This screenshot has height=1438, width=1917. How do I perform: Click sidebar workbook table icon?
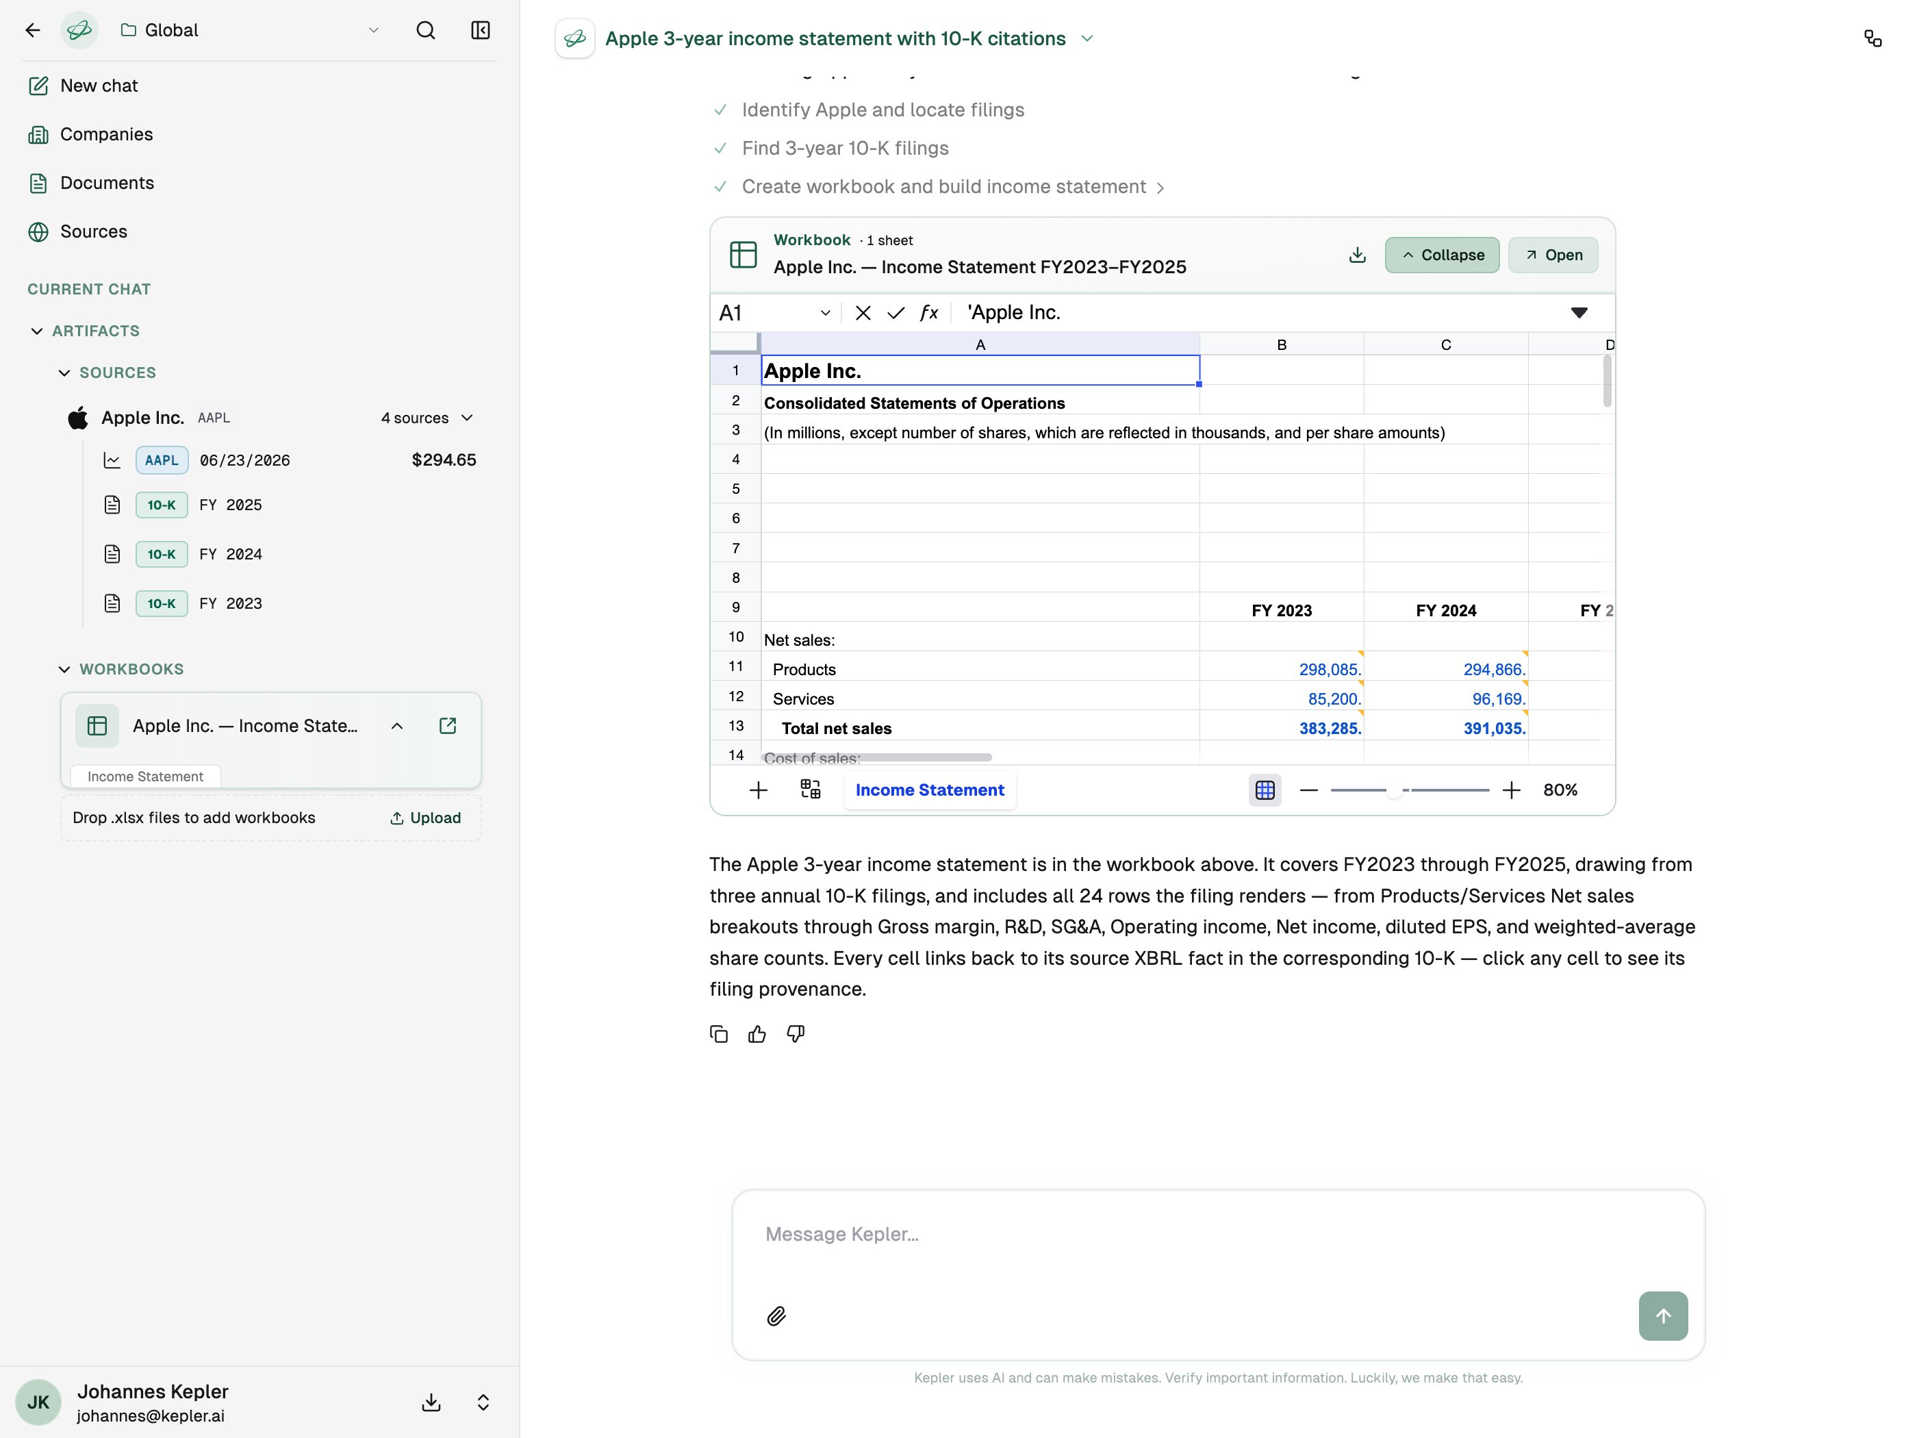(x=97, y=727)
